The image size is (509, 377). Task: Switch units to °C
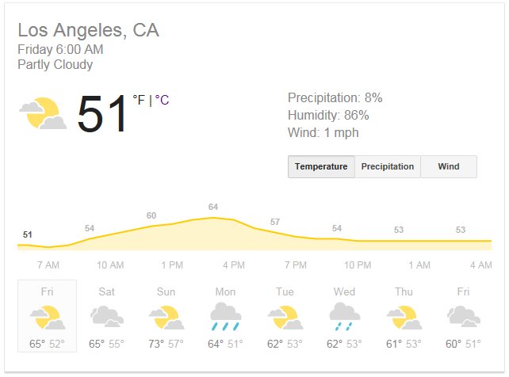[x=162, y=100]
